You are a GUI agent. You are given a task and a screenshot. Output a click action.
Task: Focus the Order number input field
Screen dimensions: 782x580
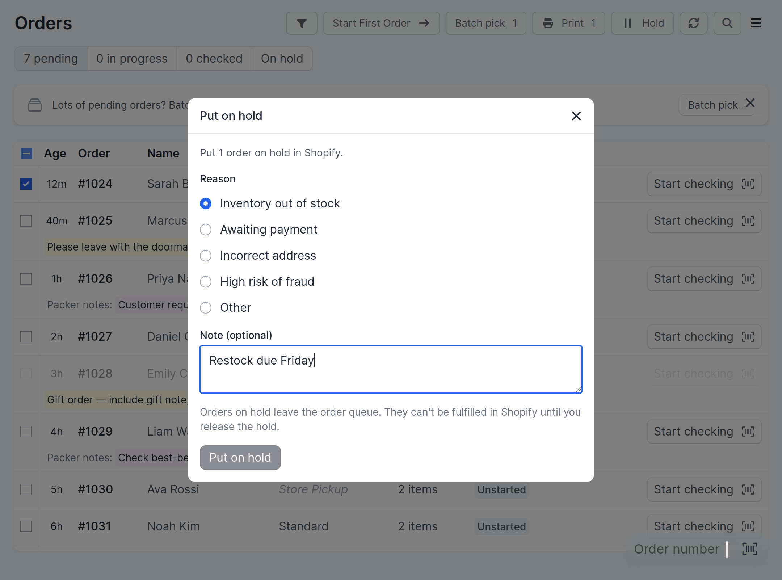click(681, 549)
